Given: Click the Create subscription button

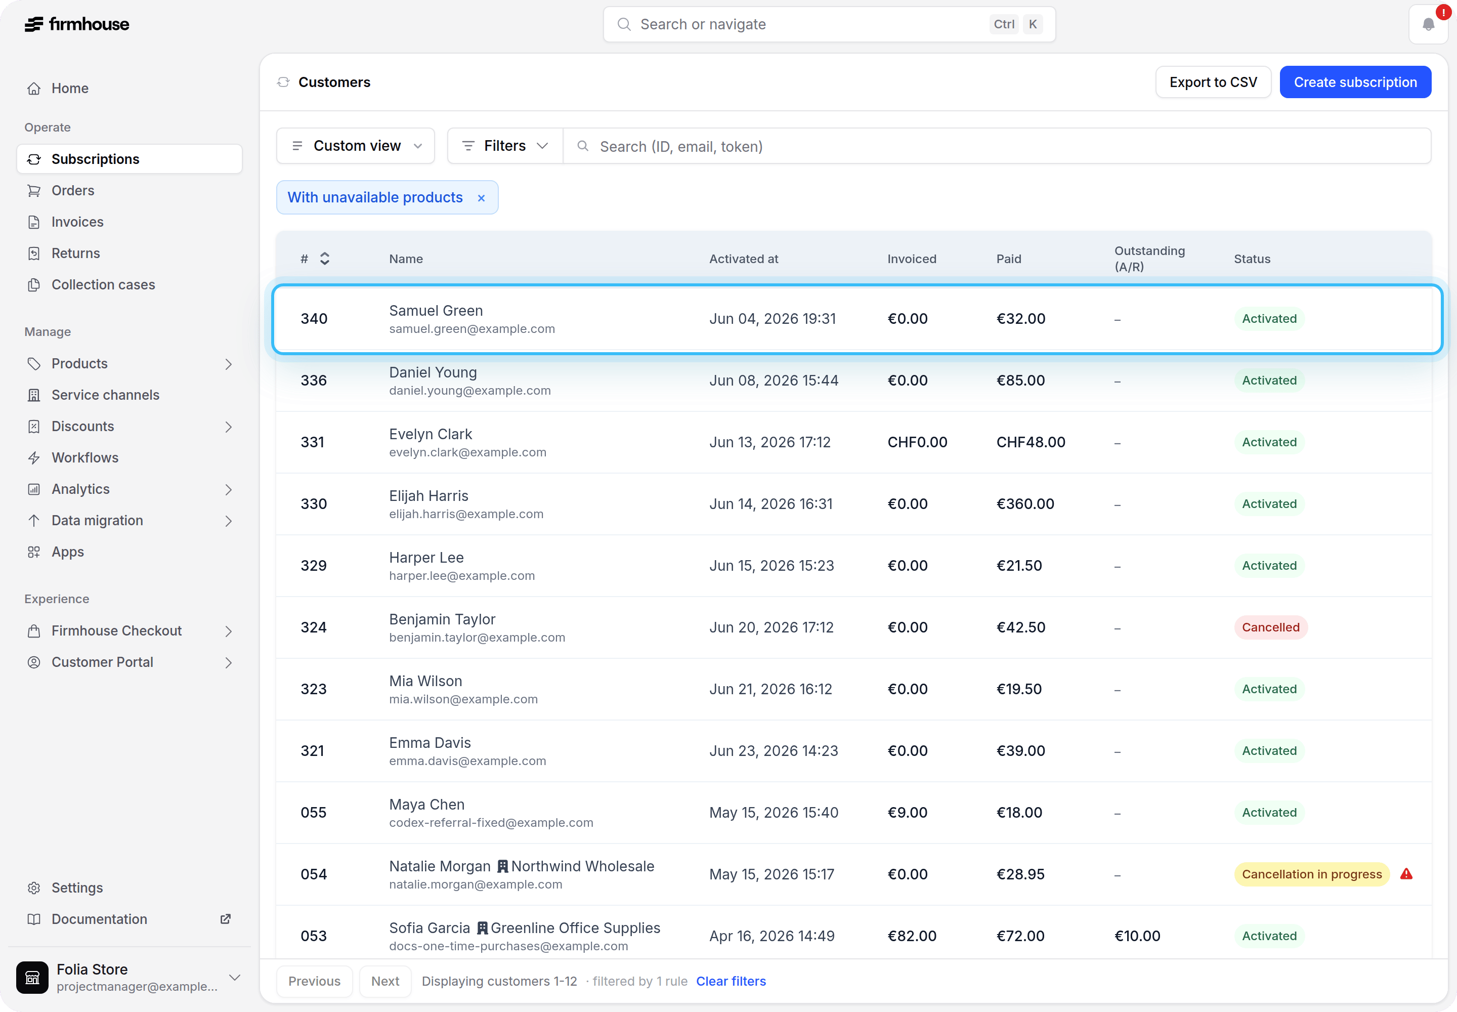Looking at the screenshot, I should tap(1355, 82).
